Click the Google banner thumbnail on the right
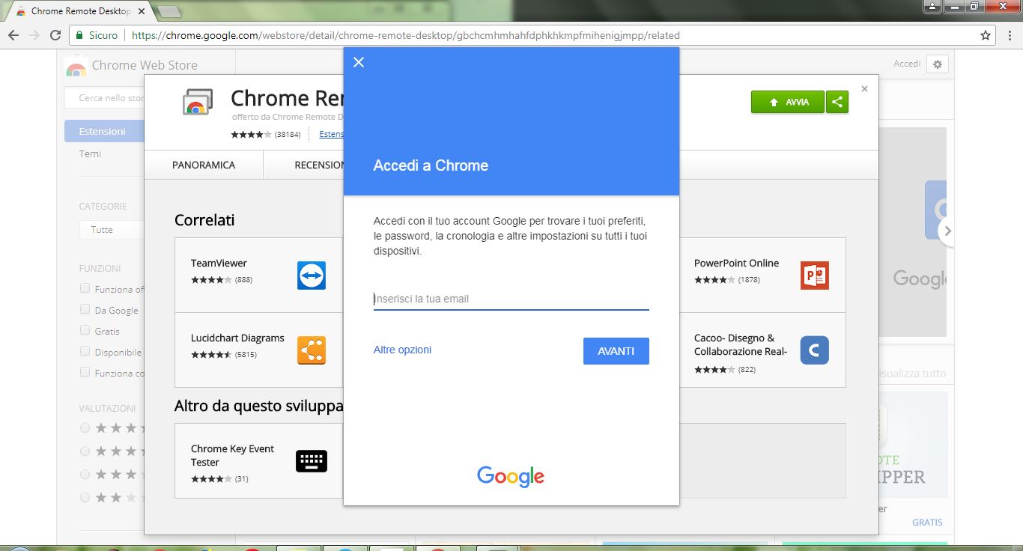Screen dimensions: 1023x551 912,232
